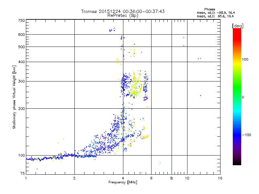The height and width of the screenshot is (194, 259).
Task: Click the x-axis tick "2"
Action: [74, 178]
